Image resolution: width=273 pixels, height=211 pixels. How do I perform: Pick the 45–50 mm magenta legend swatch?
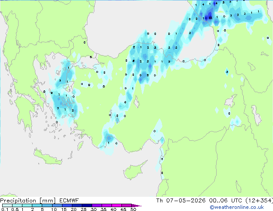tap(127, 205)
